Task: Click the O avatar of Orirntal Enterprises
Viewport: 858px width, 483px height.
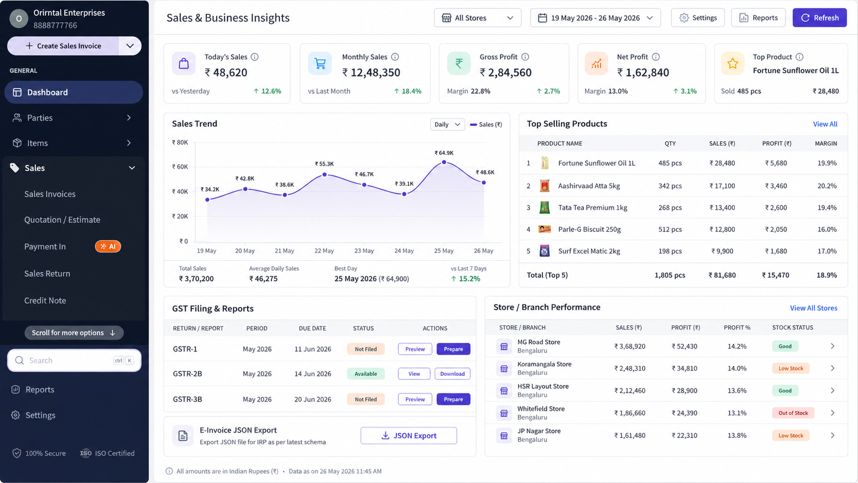Action: [x=18, y=18]
